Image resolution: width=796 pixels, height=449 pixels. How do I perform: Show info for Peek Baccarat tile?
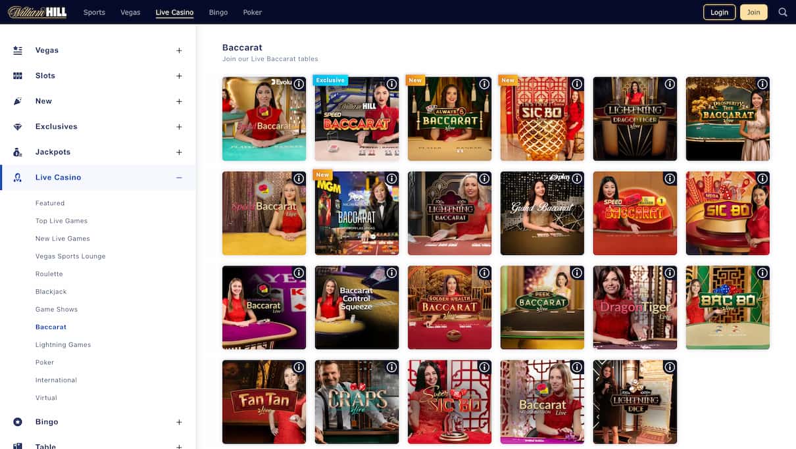pos(577,273)
